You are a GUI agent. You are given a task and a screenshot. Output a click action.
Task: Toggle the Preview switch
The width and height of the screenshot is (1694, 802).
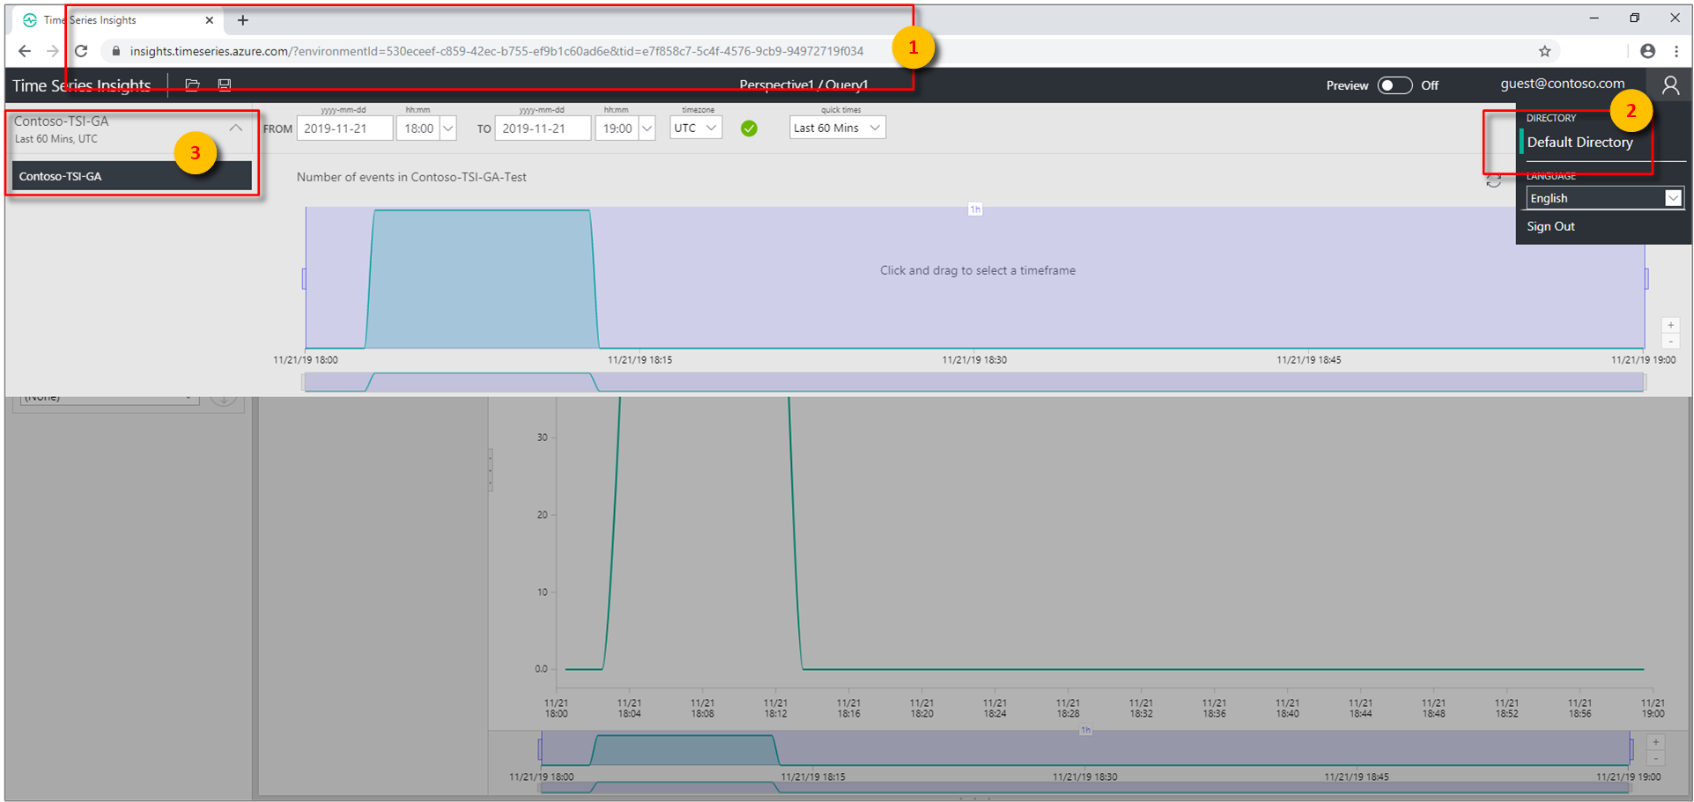tap(1394, 85)
